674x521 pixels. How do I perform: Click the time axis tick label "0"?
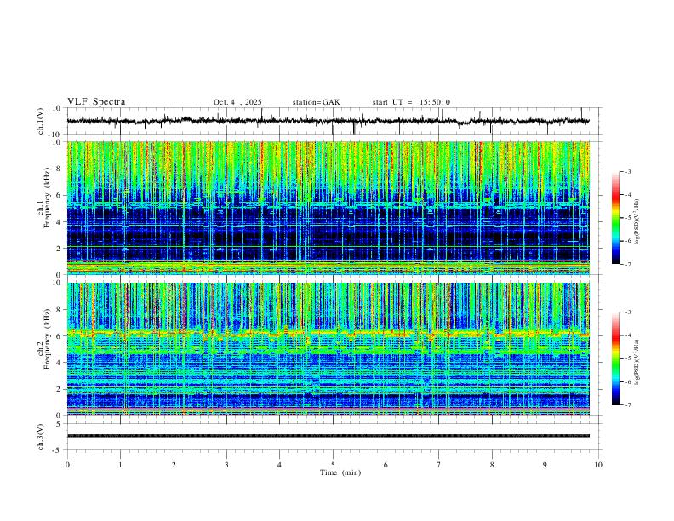tap(67, 465)
